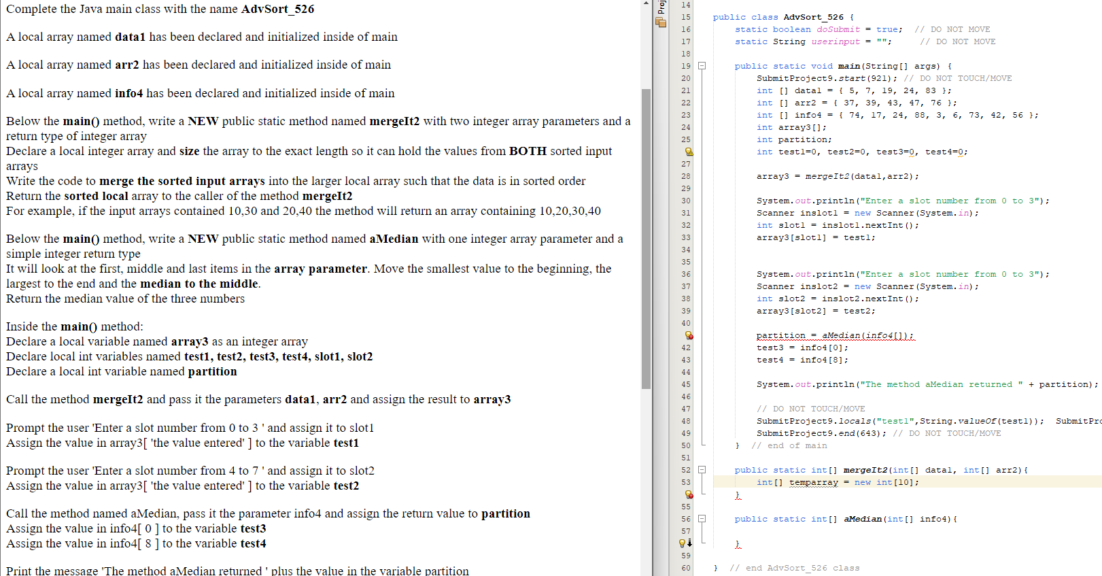The height and width of the screenshot is (576, 1102).
Task: Click the underlined 'temparray' variable
Action: tap(814, 482)
